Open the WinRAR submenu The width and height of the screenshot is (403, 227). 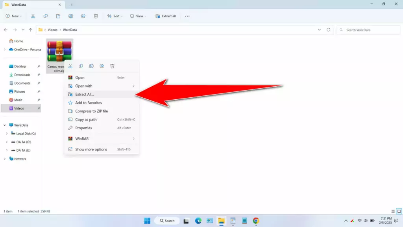click(102, 139)
